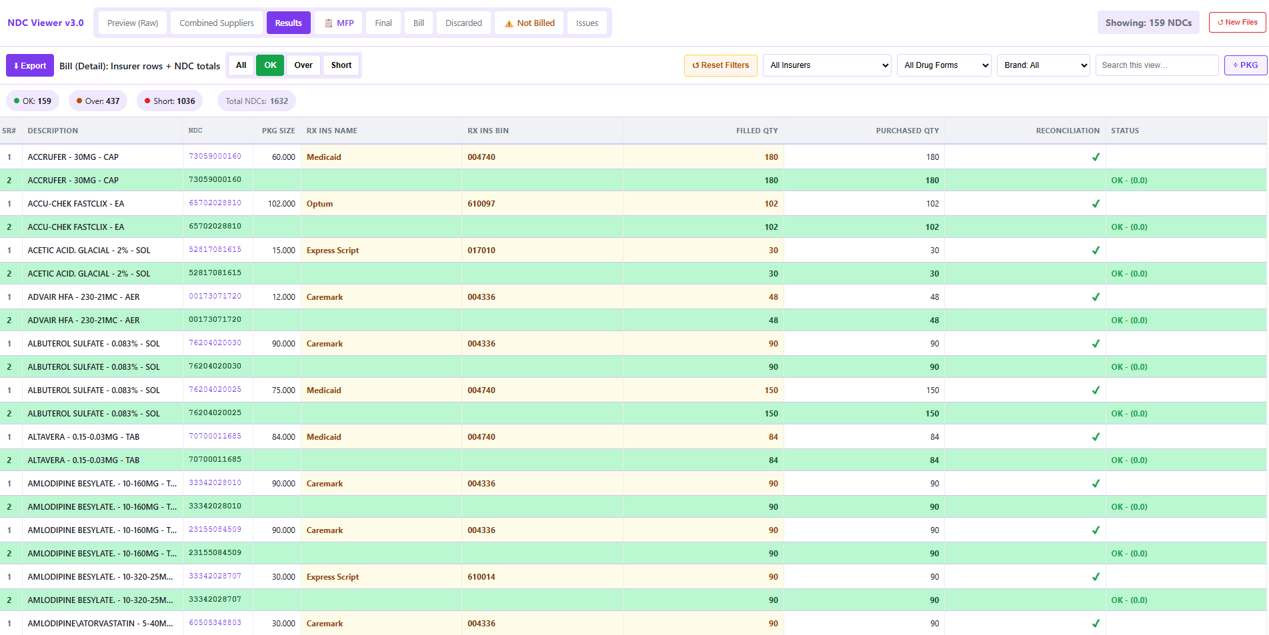The image size is (1269, 635).
Task: Open the Not Billed tab
Action: coord(529,23)
